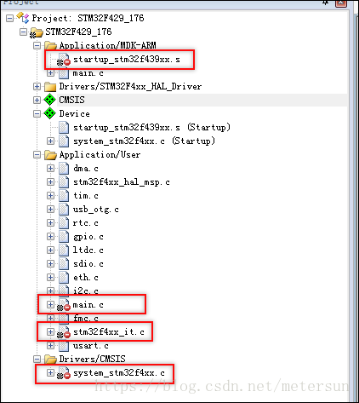Viewport: 359px width, 403px height.
Task: Click the Drivers/STM32F4xx_HAL_Driver folder icon
Action: pos(50,86)
